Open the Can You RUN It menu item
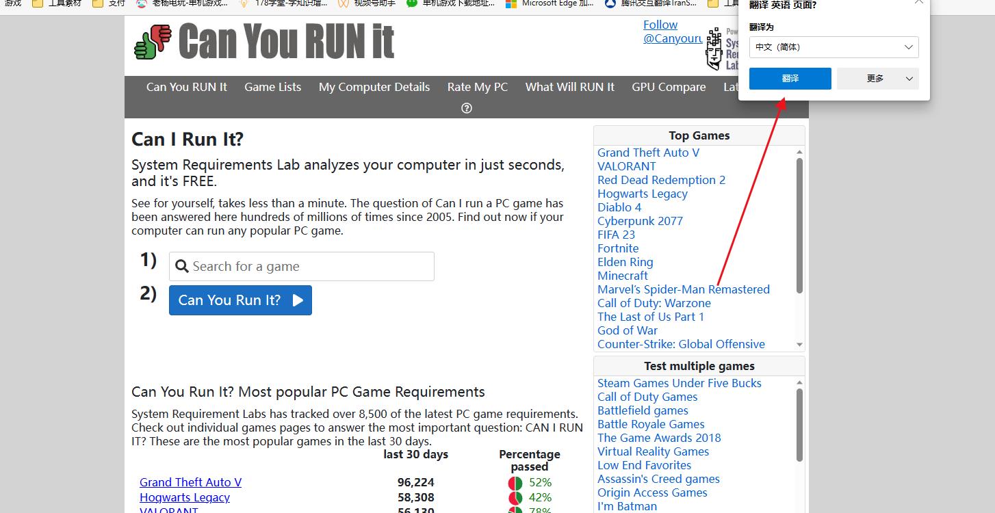 187,87
